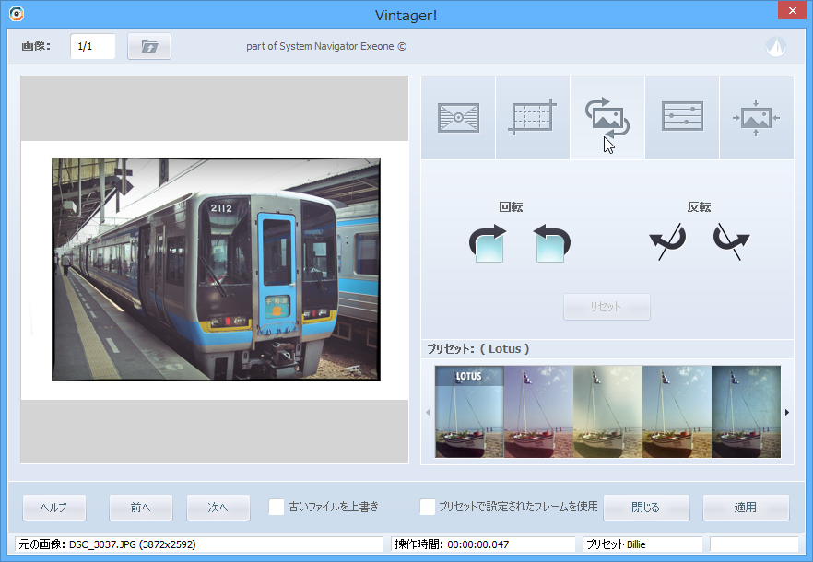The width and height of the screenshot is (813, 562).
Task: Select the crop tool
Action: coord(533,117)
